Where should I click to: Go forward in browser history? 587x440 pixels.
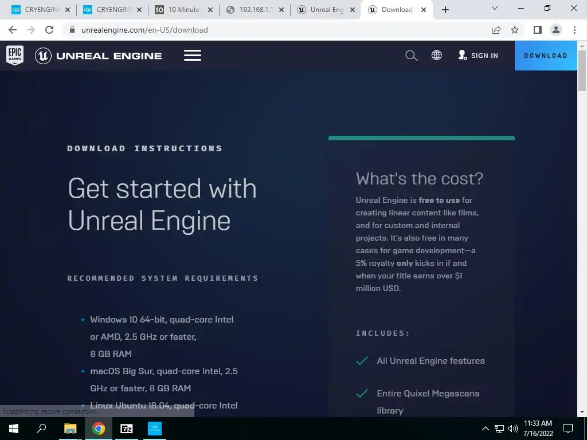31,30
